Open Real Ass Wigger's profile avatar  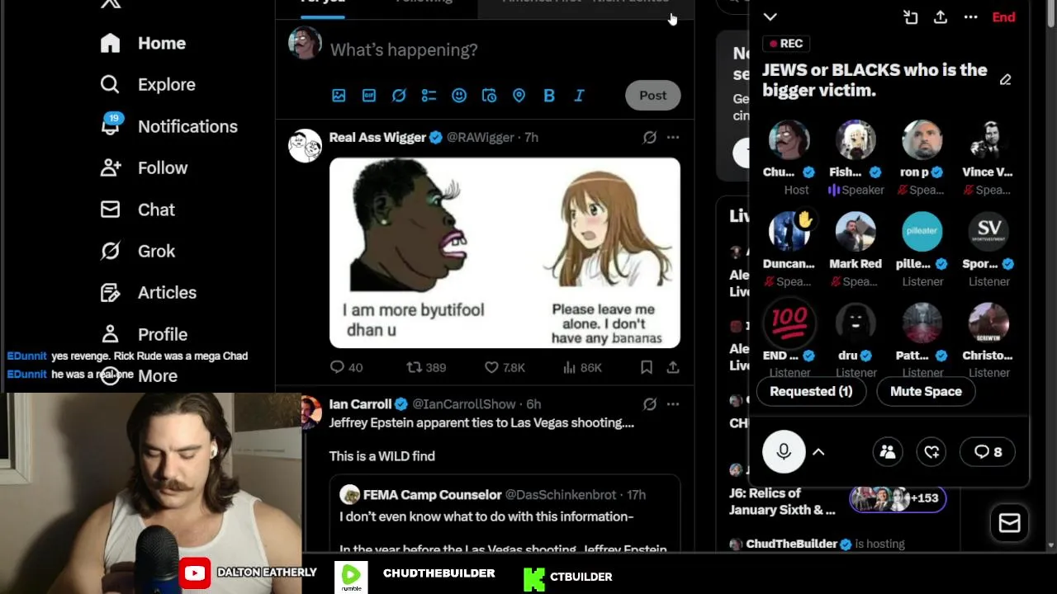click(305, 145)
